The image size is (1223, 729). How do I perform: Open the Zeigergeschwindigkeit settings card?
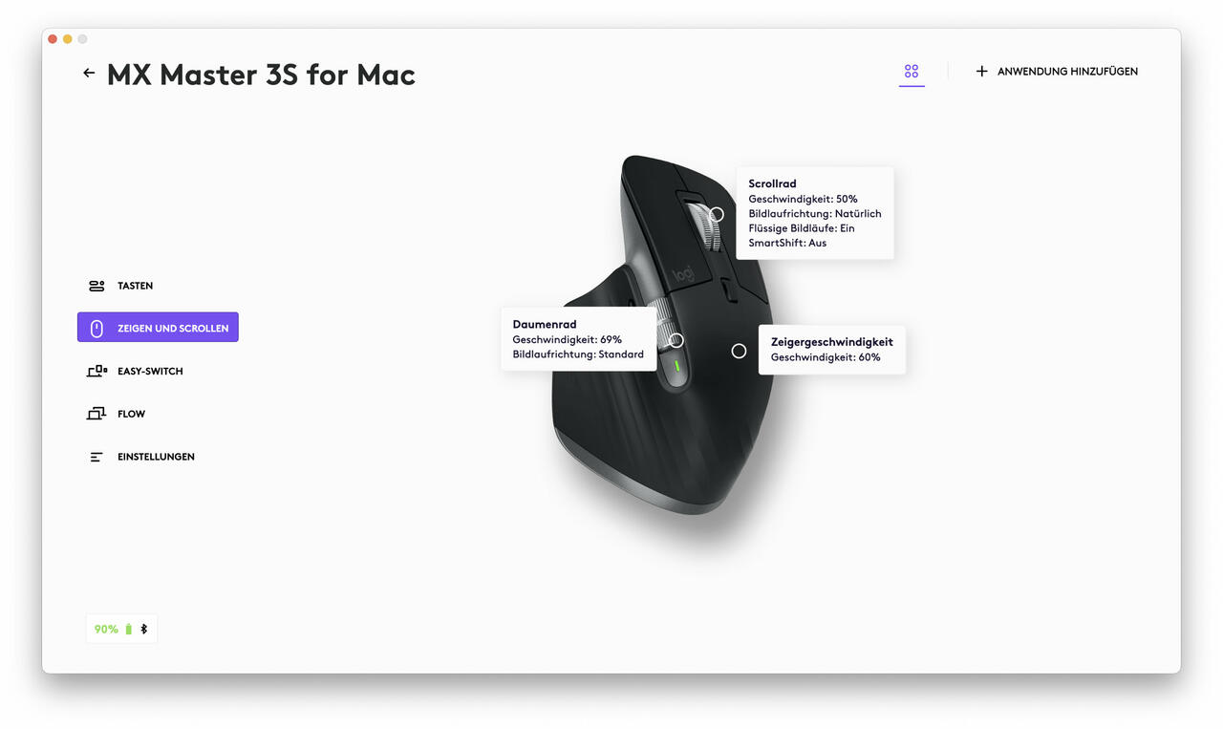(x=832, y=350)
